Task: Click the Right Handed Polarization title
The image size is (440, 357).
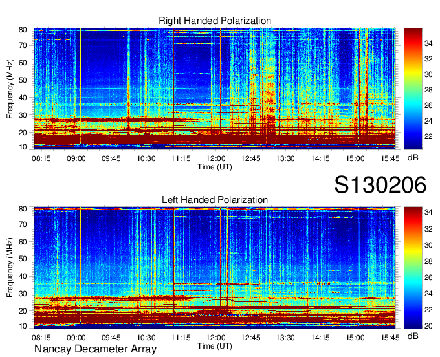Action: click(215, 21)
